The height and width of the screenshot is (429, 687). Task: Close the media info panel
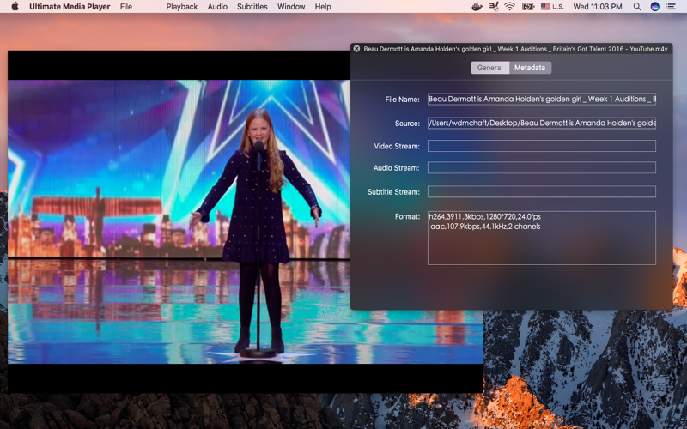click(x=356, y=49)
